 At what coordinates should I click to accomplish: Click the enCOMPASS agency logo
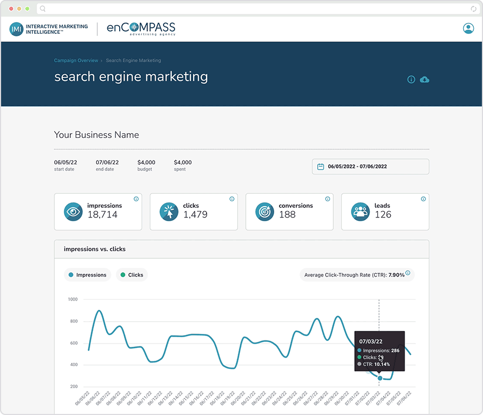(x=141, y=29)
